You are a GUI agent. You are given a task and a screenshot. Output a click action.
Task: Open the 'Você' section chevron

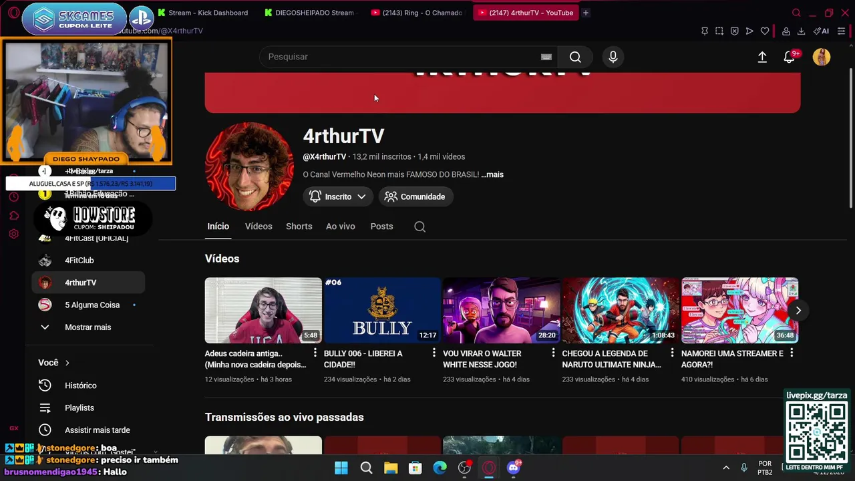(67, 363)
